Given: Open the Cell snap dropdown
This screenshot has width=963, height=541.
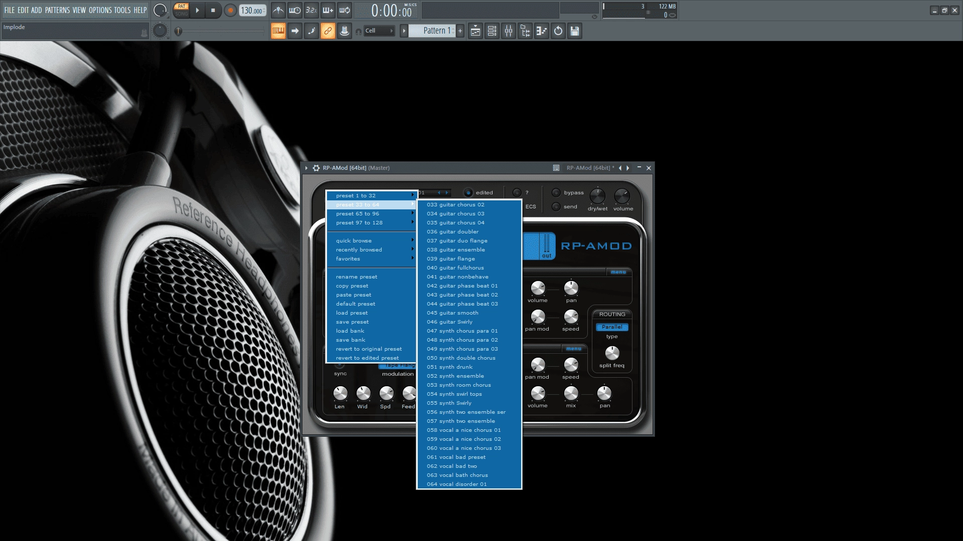Looking at the screenshot, I should coord(379,31).
